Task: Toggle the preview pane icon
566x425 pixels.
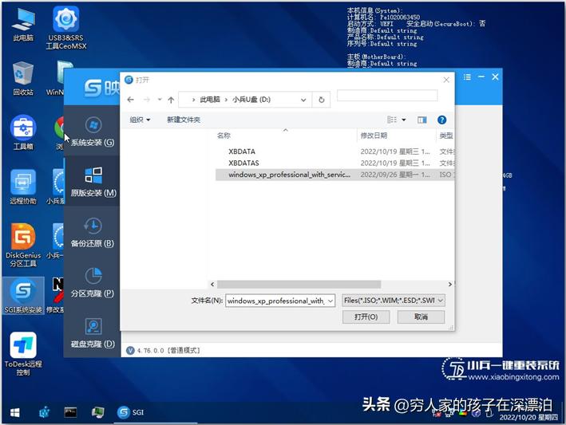Action: pos(422,120)
